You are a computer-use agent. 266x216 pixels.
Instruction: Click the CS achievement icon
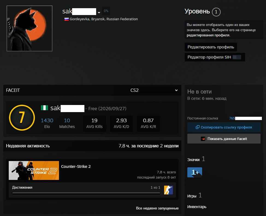point(169,190)
